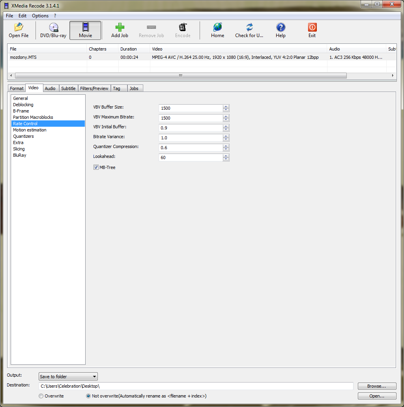The height and width of the screenshot is (407, 404).
Task: Open the Home globe icon
Action: click(217, 30)
